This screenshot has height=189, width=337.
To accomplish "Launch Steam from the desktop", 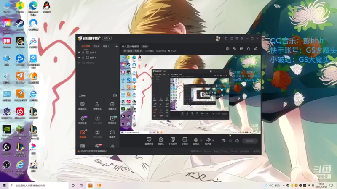I will coord(20,25).
